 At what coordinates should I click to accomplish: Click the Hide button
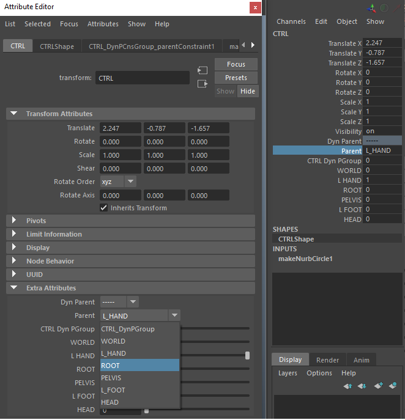click(248, 91)
